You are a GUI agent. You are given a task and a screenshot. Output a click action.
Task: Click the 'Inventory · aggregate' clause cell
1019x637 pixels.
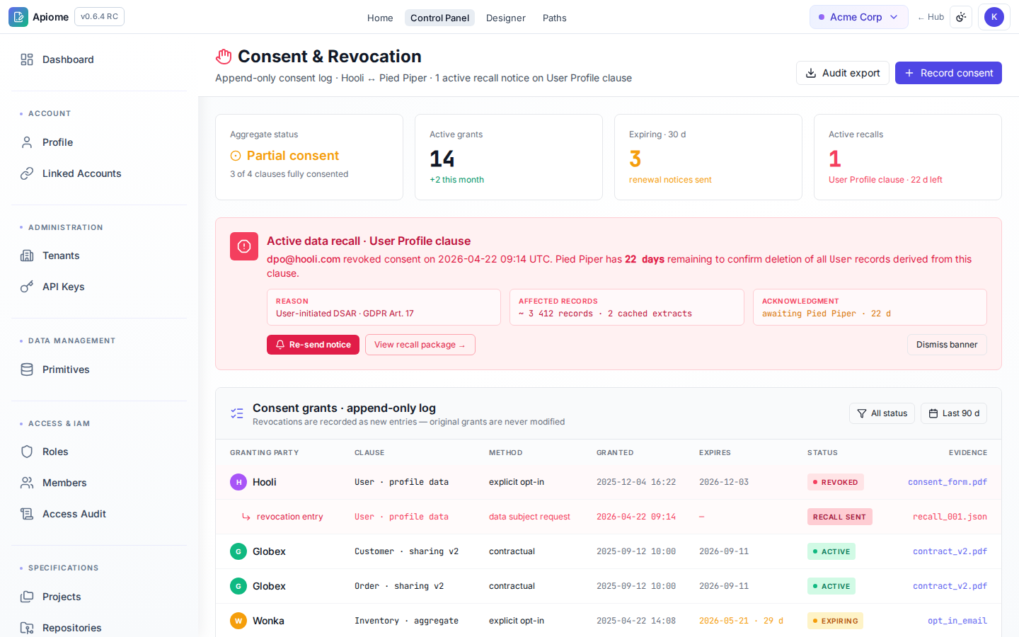coord(406,621)
